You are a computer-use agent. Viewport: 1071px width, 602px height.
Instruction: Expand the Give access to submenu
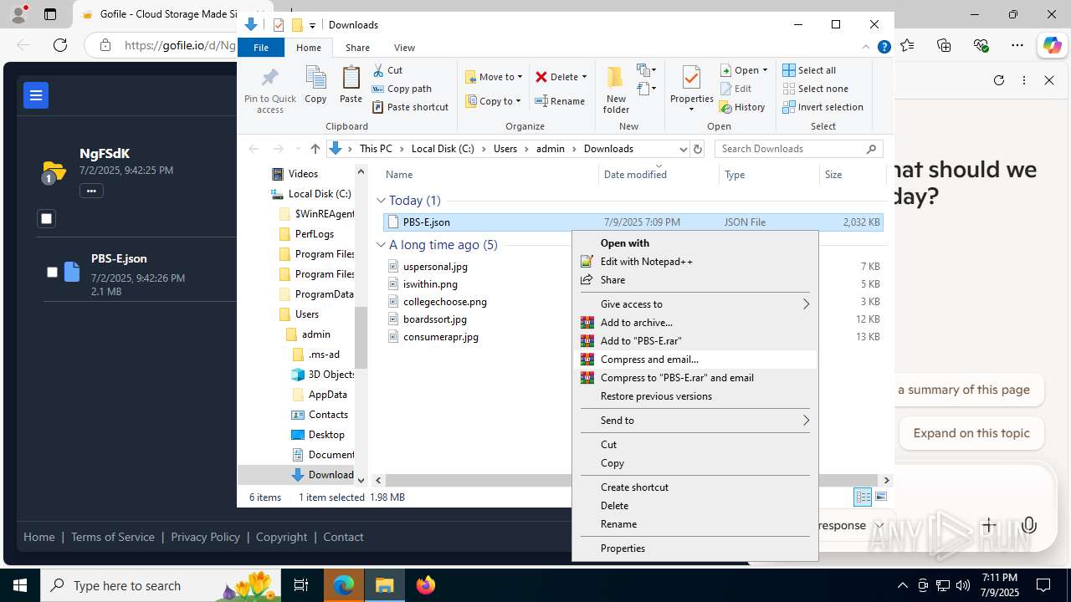point(695,304)
